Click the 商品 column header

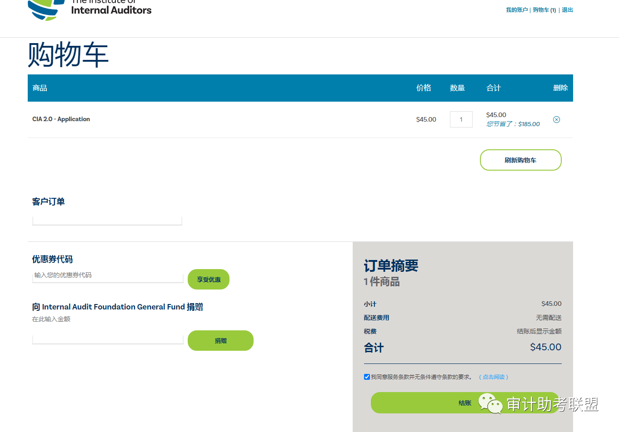(x=40, y=88)
